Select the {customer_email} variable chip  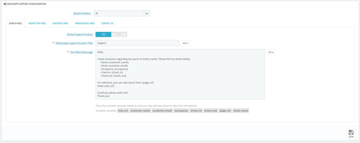point(162,111)
